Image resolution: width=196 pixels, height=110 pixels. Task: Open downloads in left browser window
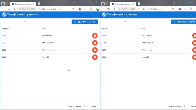click(97, 9)
